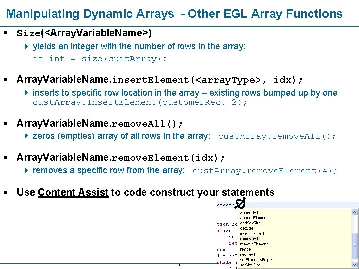359x269 pixels.
Task: Click the popup scrollbar up arrow
Action: [355, 212]
